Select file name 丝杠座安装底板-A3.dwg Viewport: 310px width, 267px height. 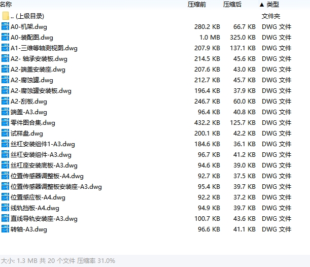44,165
